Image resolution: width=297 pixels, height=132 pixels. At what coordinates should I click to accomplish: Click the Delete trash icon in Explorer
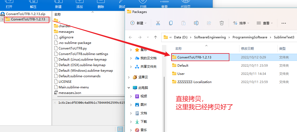coord(222,23)
